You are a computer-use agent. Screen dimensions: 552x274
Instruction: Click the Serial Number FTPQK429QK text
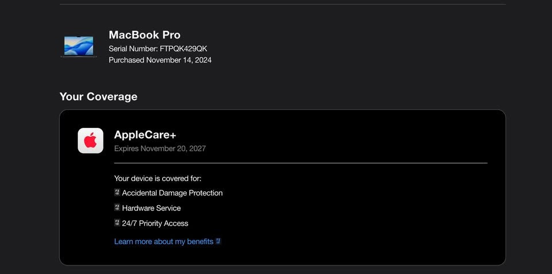pos(158,48)
